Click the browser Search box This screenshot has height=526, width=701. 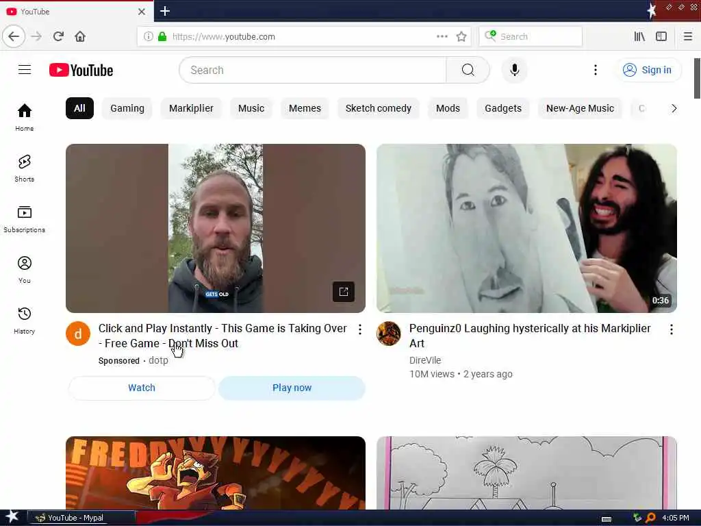click(531, 36)
